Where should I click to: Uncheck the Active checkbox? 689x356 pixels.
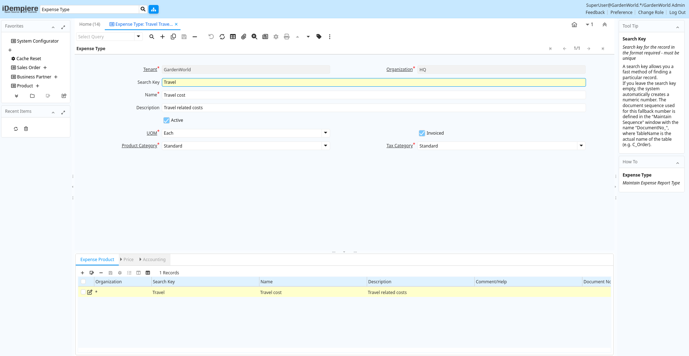pyautogui.click(x=167, y=120)
